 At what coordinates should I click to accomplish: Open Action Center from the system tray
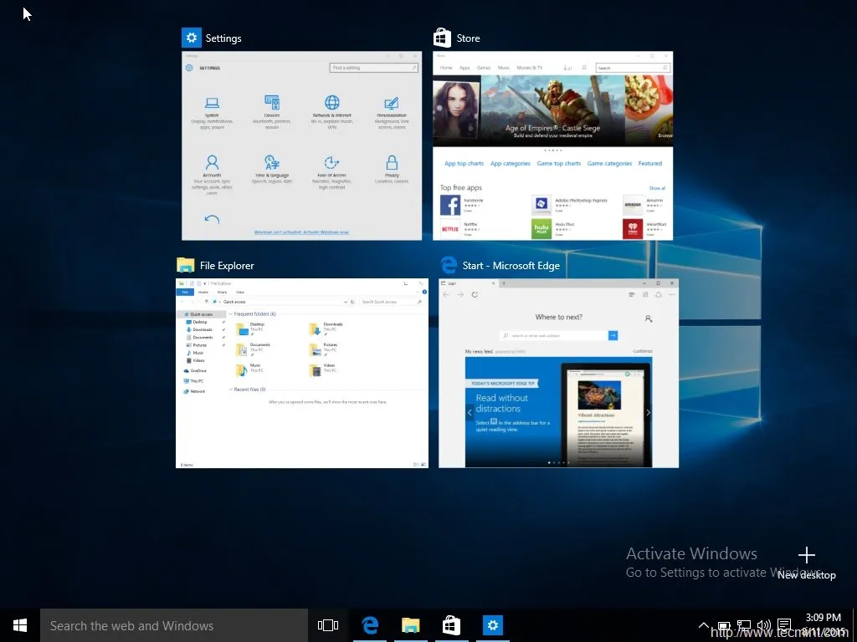click(784, 625)
